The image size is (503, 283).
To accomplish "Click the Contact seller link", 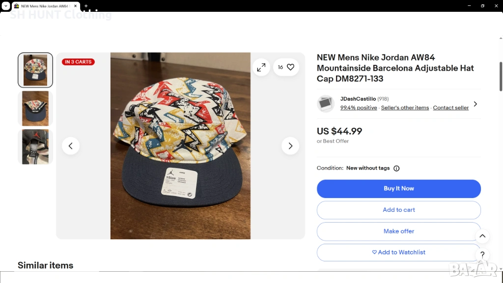I will [450, 108].
